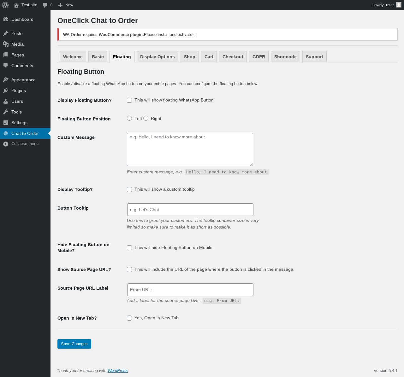The height and width of the screenshot is (377, 404).
Task: Open Test site link in admin bar
Action: tap(29, 5)
